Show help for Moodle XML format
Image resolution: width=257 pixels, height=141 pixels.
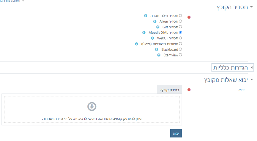coord(144,33)
